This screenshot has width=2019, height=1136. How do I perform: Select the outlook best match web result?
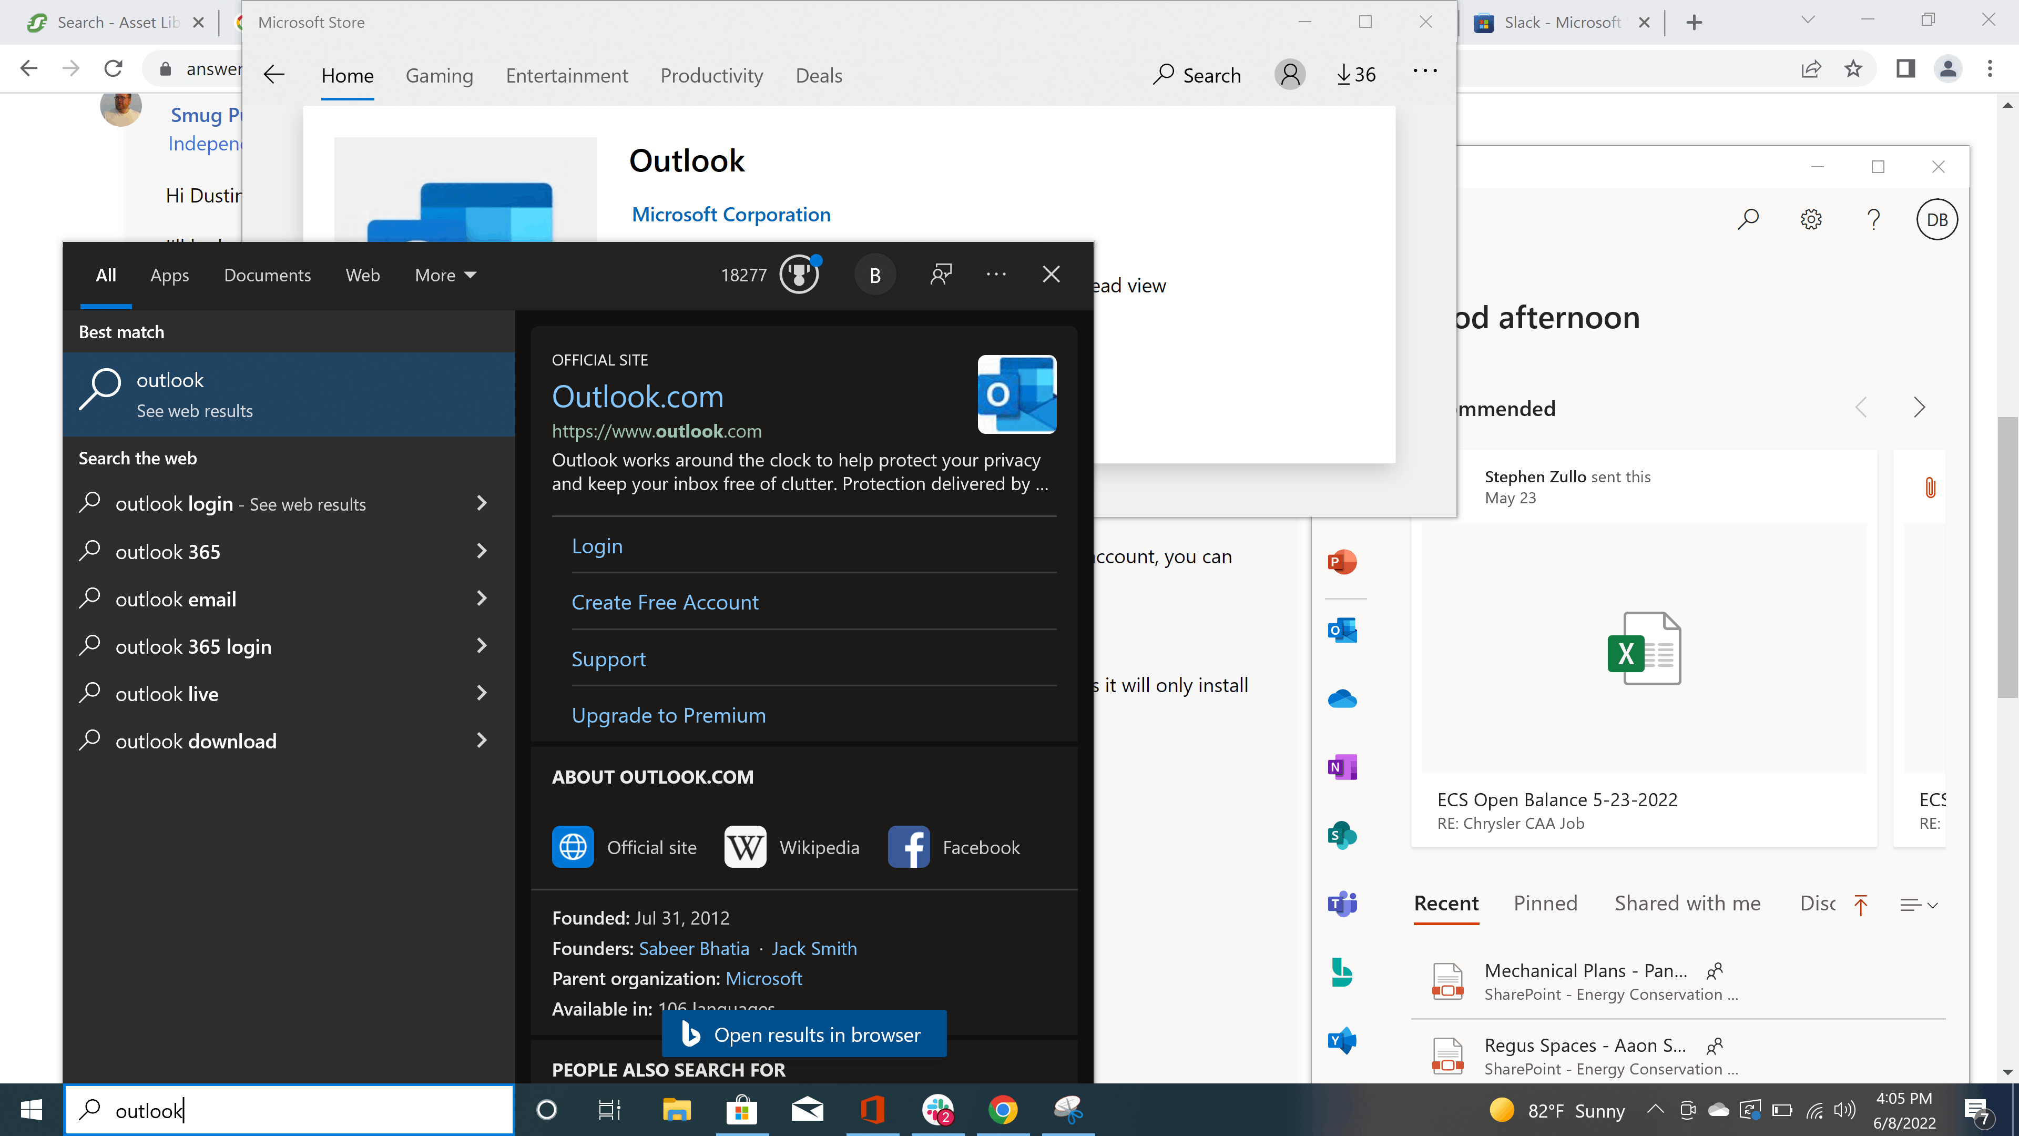click(x=289, y=394)
